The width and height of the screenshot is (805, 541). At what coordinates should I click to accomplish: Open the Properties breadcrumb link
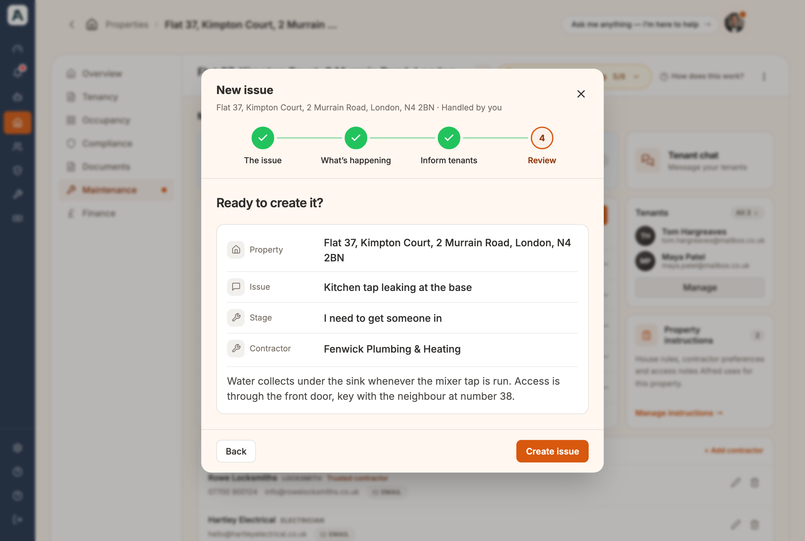pyautogui.click(x=127, y=25)
